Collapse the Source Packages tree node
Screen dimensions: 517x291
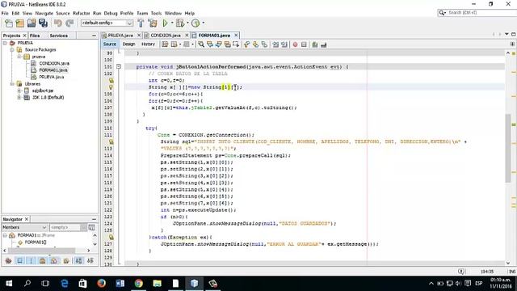tap(12, 50)
